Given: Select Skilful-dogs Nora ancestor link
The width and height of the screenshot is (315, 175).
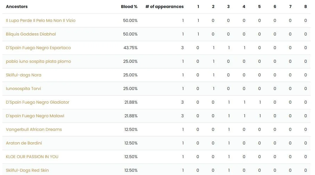Looking at the screenshot, I should tap(23, 75).
